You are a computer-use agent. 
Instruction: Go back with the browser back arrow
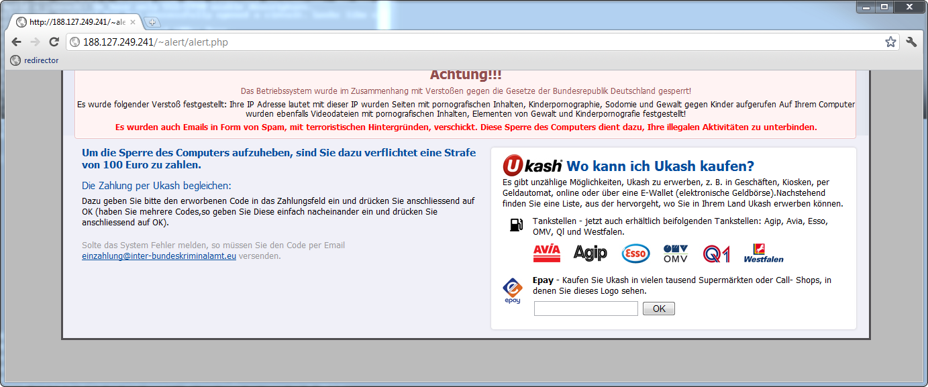pos(17,42)
